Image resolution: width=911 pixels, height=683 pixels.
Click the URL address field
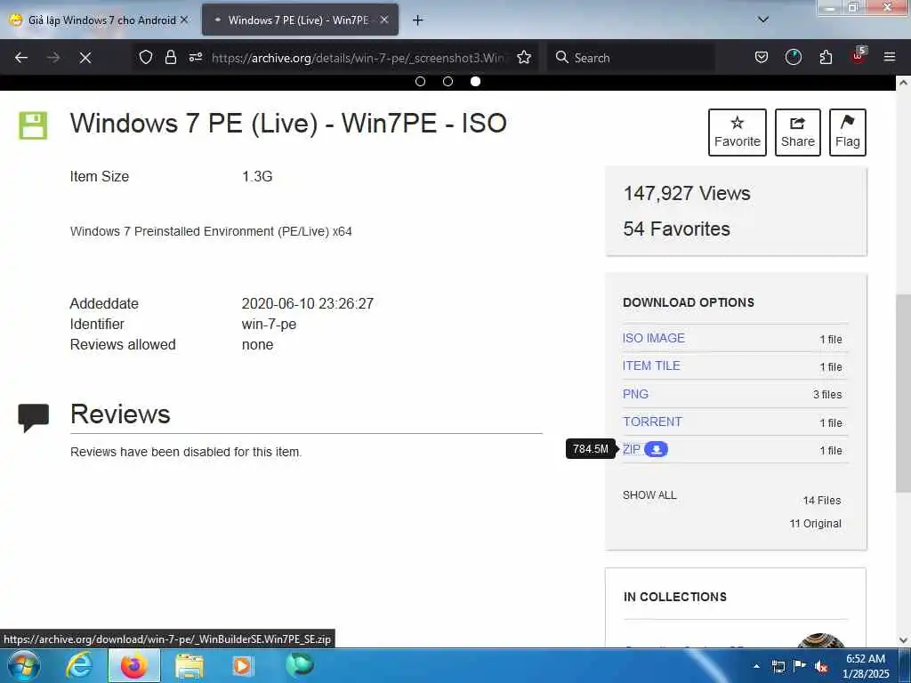[x=361, y=58]
